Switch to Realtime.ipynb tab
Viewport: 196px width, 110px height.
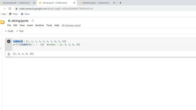(96, 3)
